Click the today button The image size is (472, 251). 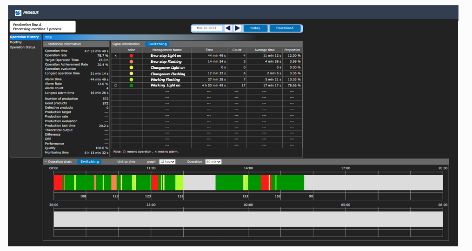coord(255,28)
